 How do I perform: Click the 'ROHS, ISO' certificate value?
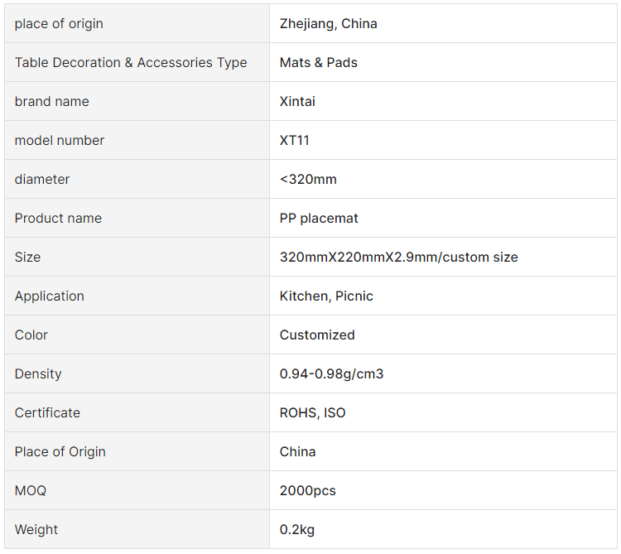313,413
